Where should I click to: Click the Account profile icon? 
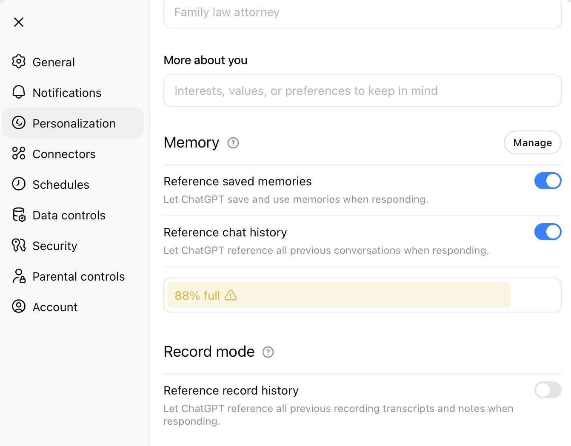[19, 307]
